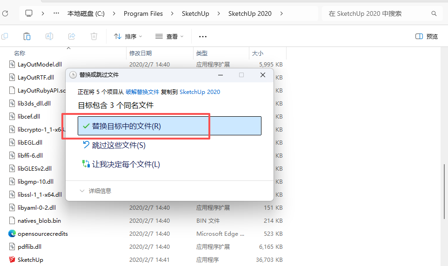Expand chevron after SketchUp 2020 in address bar

(x=281, y=13)
